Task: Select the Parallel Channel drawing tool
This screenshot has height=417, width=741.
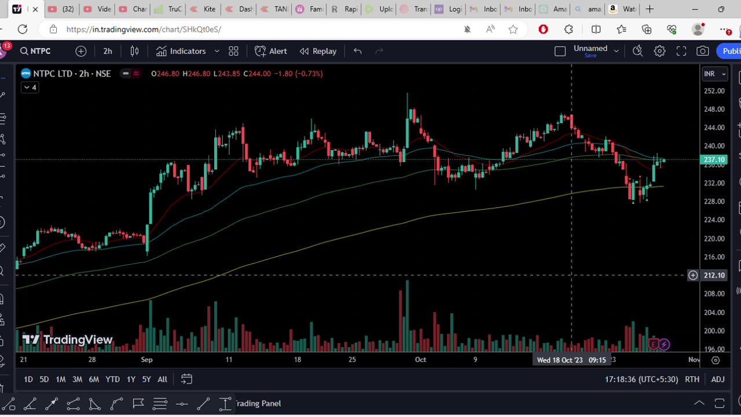Action: point(73,404)
